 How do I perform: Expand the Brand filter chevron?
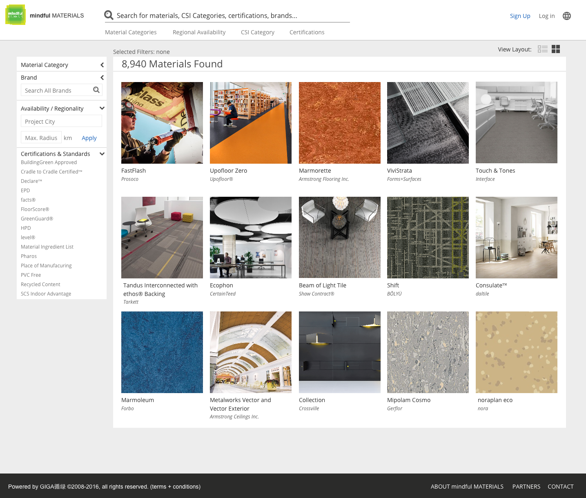tap(102, 78)
